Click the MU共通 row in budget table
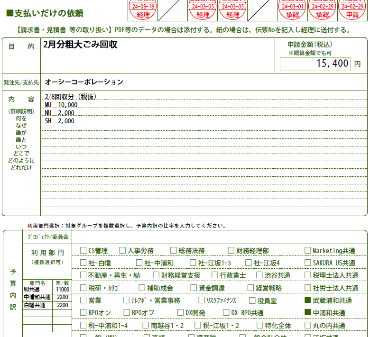The width and height of the screenshot is (370, 337). point(37,290)
